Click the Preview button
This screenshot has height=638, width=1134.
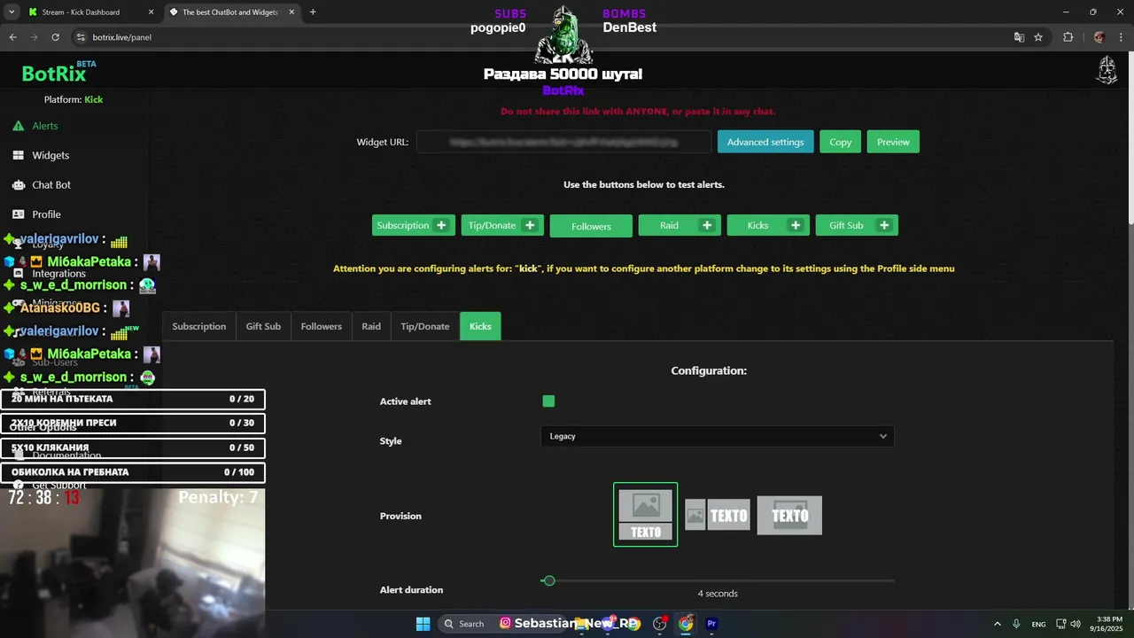pyautogui.click(x=893, y=142)
